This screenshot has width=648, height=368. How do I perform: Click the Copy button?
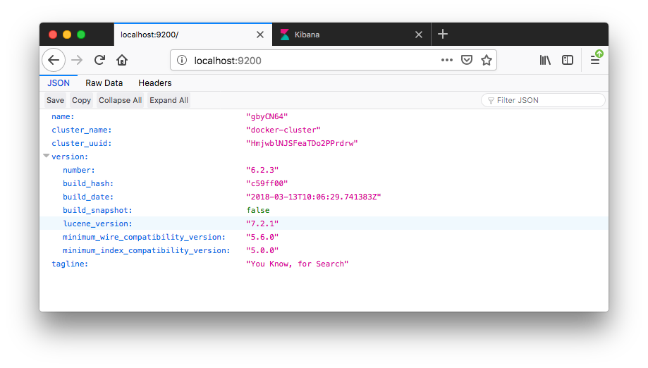coord(81,100)
